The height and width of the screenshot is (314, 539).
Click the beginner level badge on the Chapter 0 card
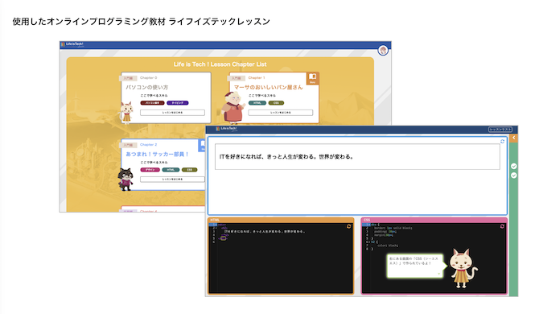tap(128, 78)
